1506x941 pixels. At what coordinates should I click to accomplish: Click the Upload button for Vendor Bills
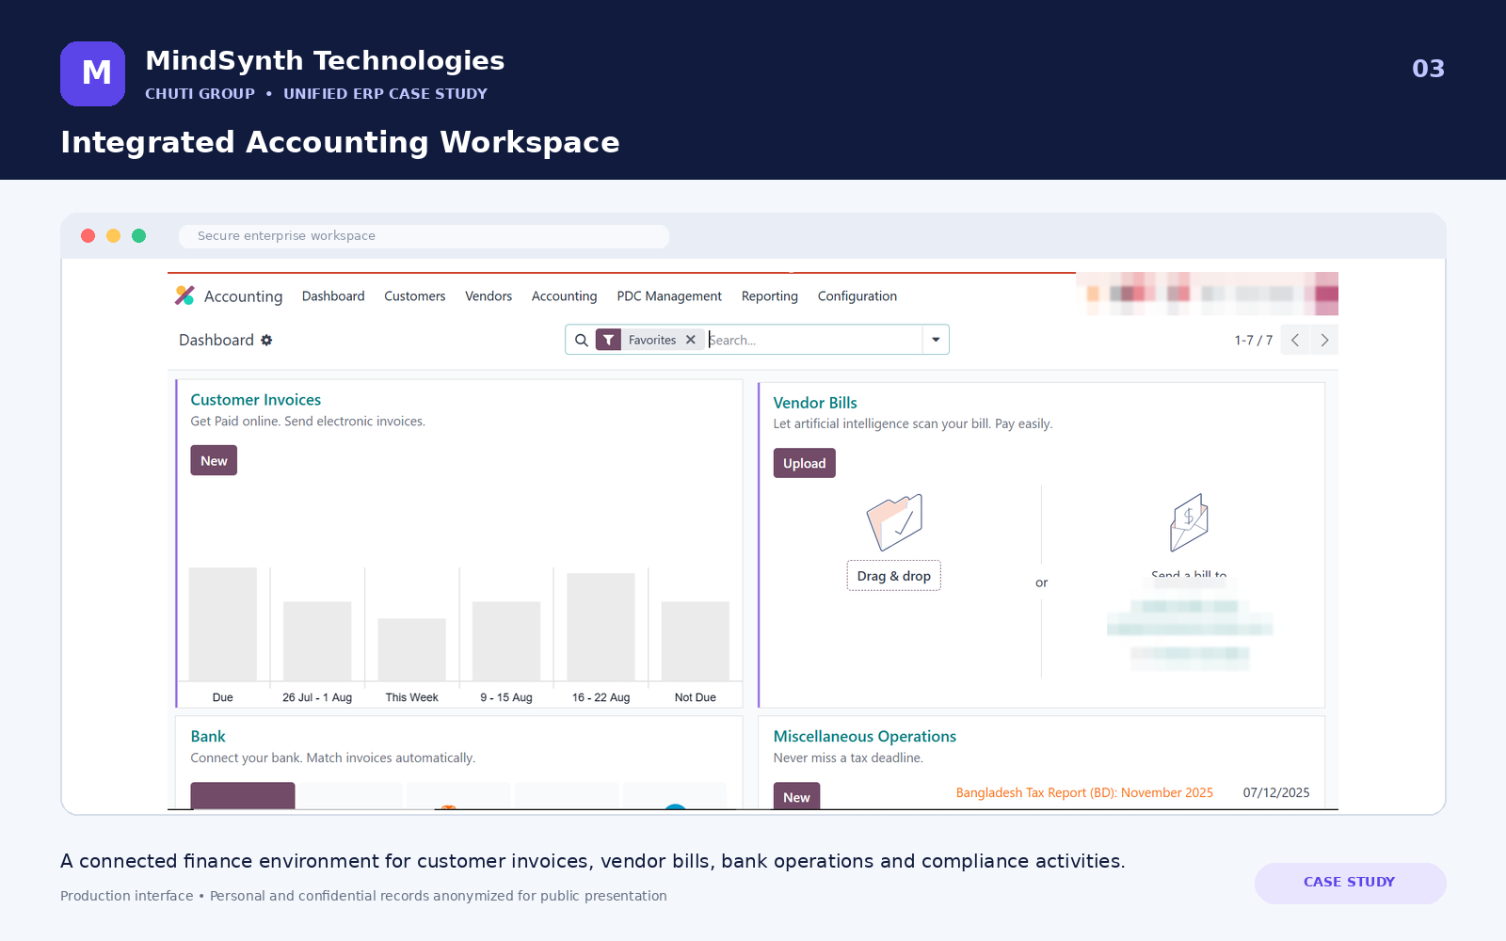coord(804,463)
